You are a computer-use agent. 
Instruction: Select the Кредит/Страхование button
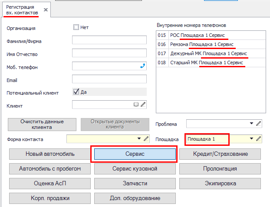click(221, 154)
